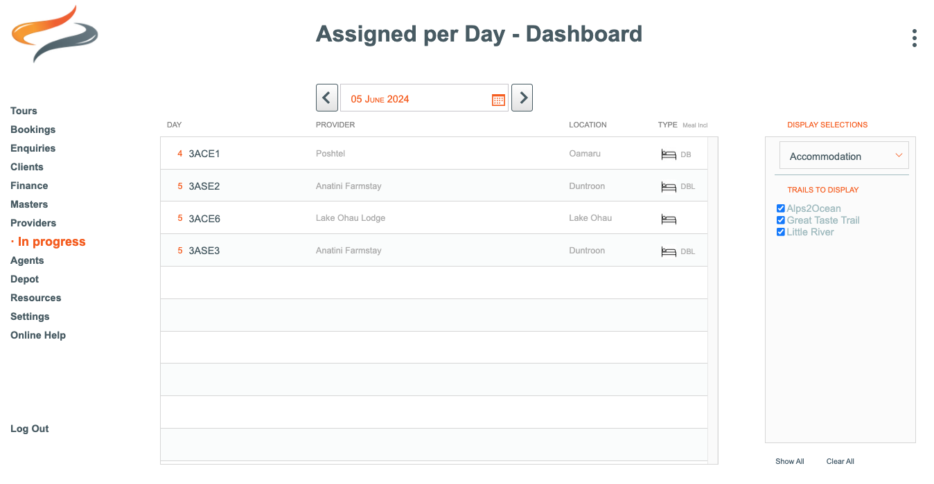The width and height of the screenshot is (934, 484).
Task: Click the day number 4 in 3ACE1 row
Action: pos(180,154)
